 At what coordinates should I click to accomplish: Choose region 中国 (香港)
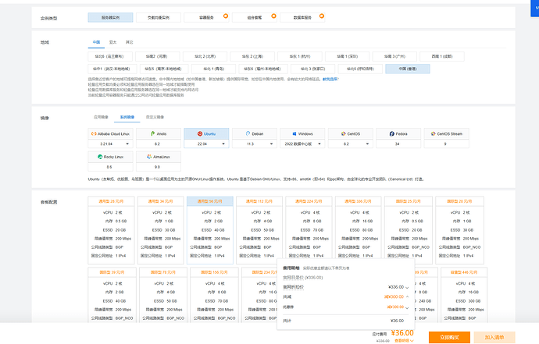(x=408, y=69)
